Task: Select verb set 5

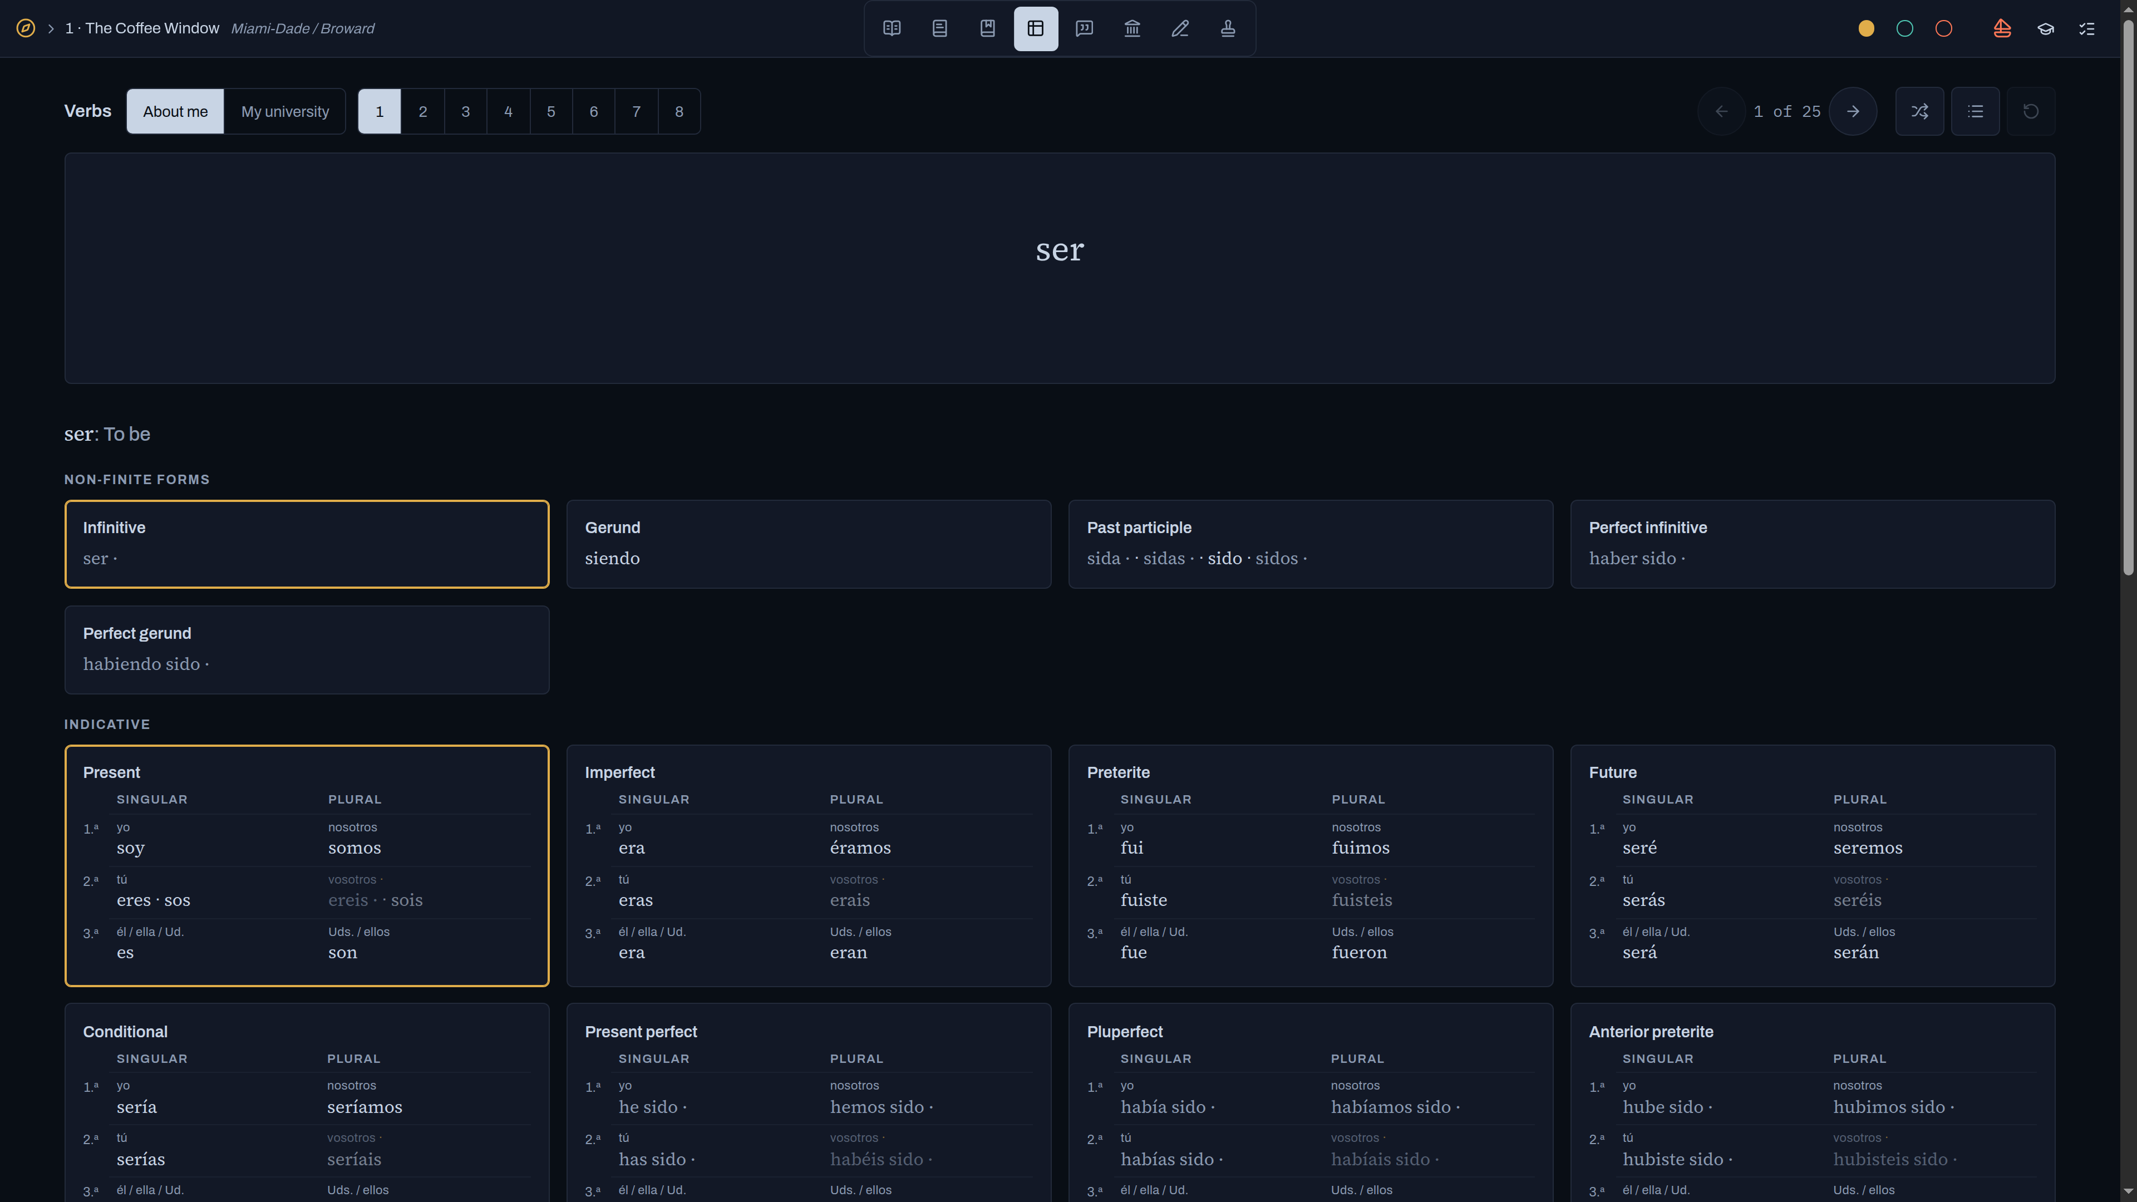Action: [x=551, y=111]
